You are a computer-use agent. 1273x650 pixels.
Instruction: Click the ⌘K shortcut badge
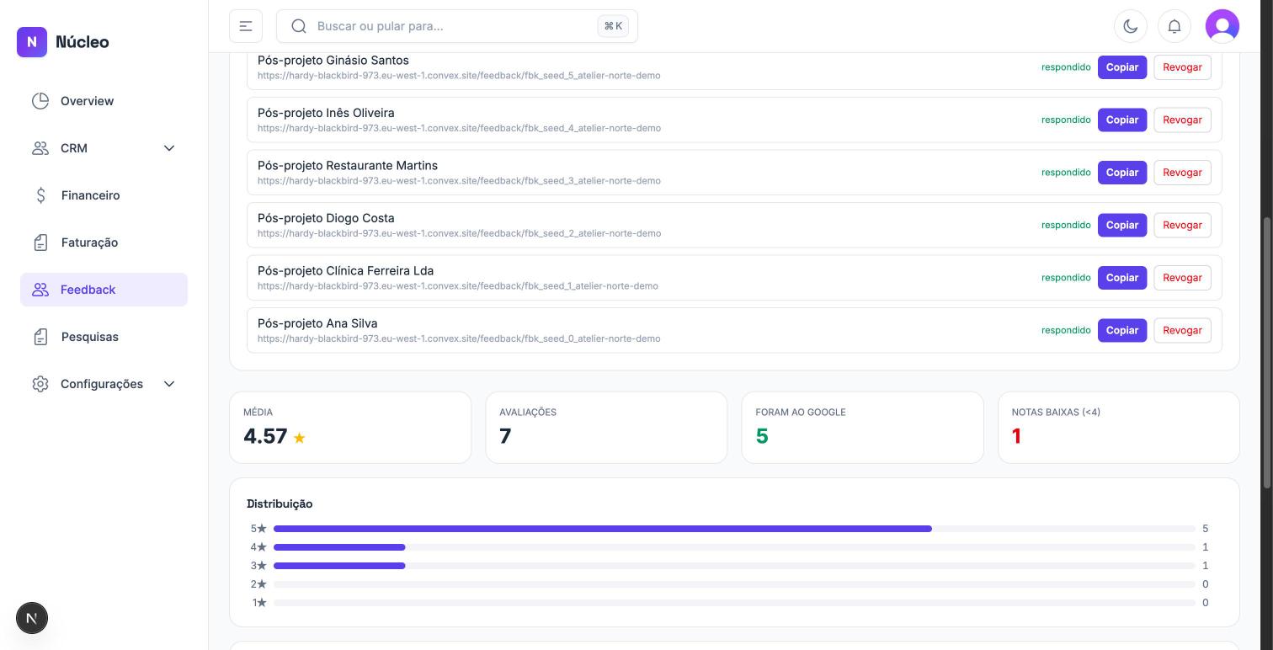coord(613,26)
